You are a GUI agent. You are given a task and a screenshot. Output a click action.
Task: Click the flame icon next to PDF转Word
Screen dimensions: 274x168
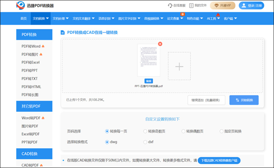pyautogui.click(x=43, y=46)
